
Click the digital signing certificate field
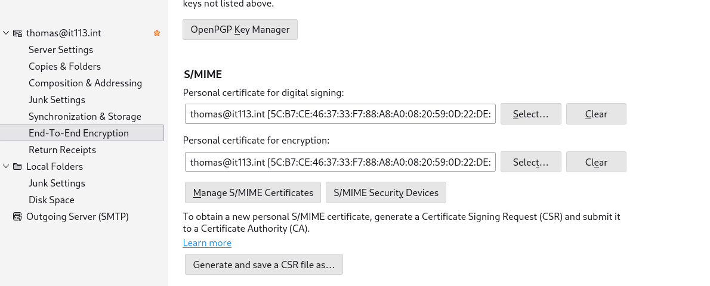click(340, 114)
